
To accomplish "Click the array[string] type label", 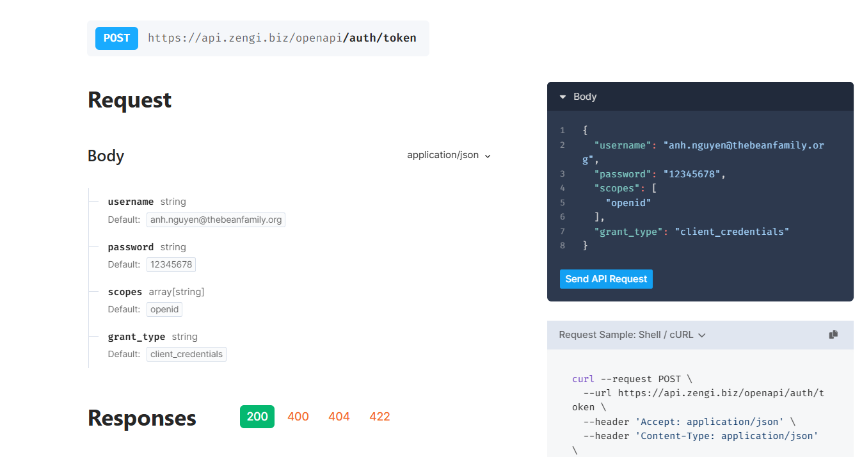I will point(177,292).
